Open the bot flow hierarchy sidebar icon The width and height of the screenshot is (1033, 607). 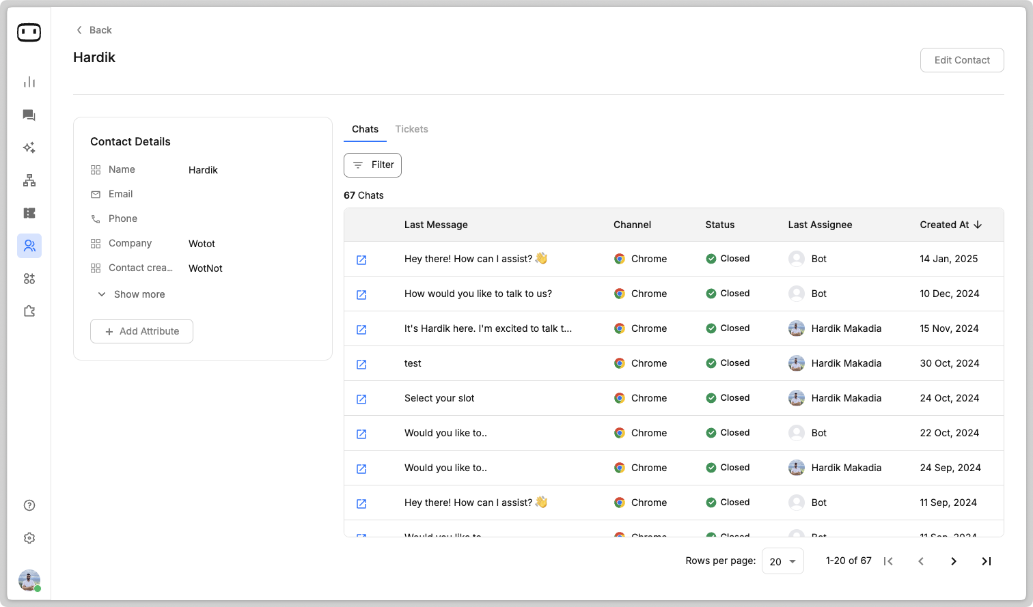29,181
